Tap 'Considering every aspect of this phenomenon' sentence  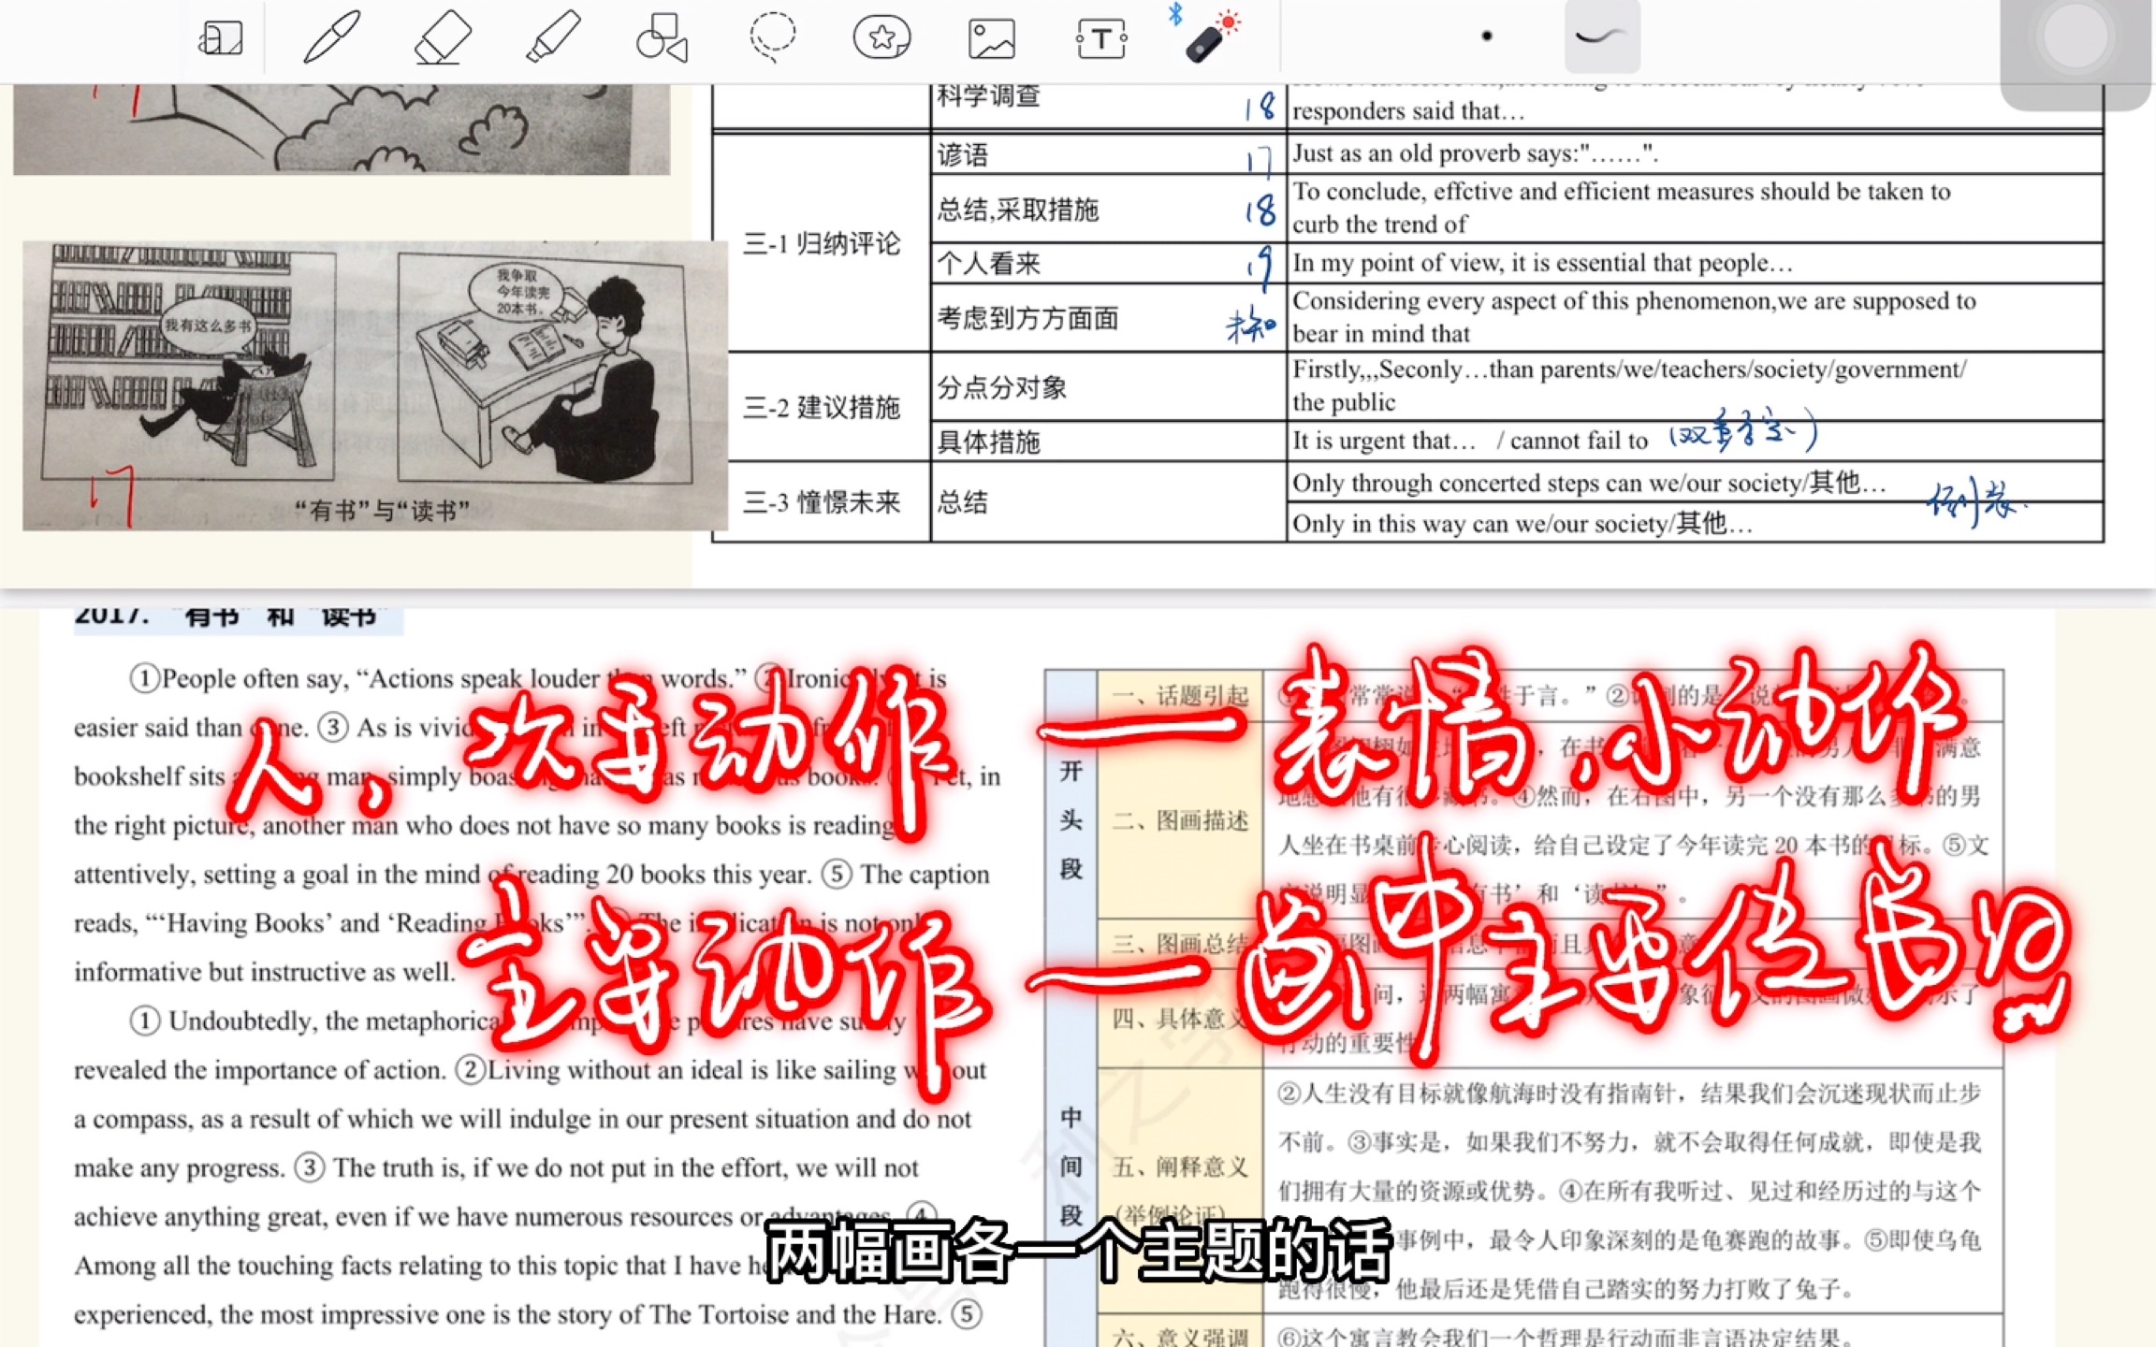point(1634,317)
